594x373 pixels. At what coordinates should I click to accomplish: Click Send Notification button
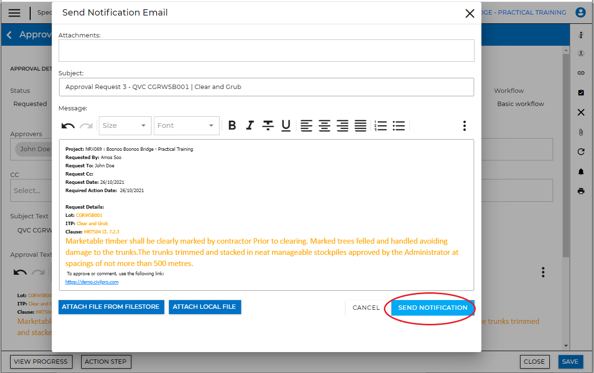(x=432, y=308)
